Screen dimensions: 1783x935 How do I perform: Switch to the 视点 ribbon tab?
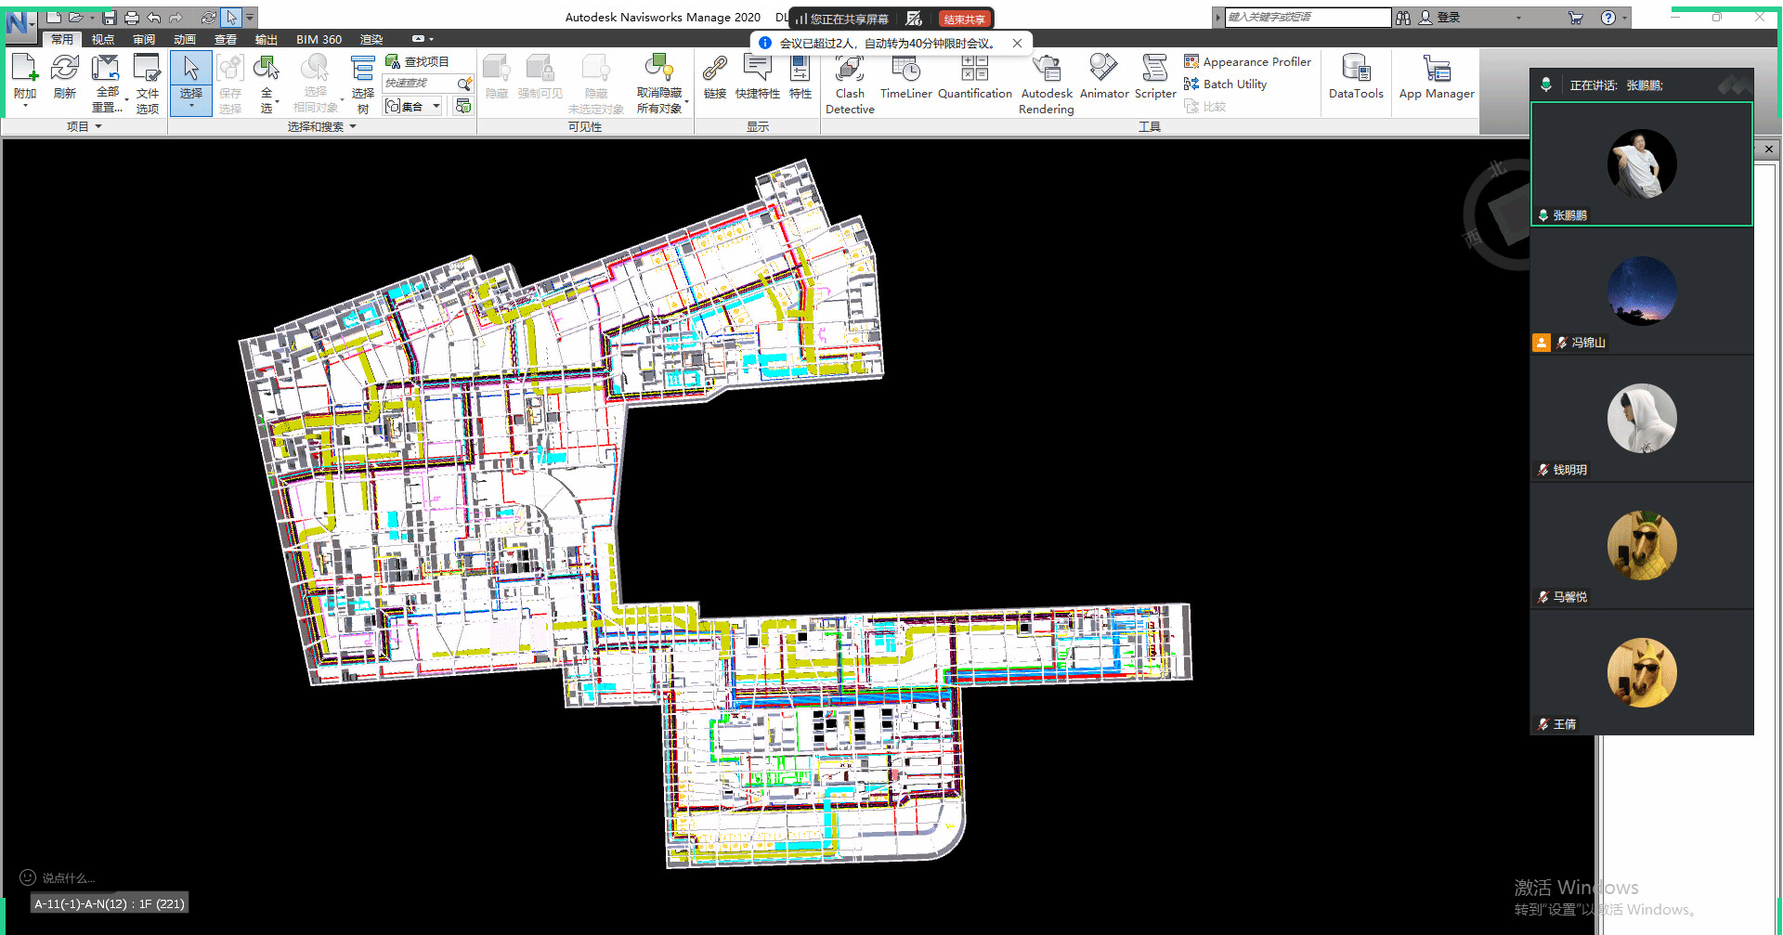(x=102, y=39)
